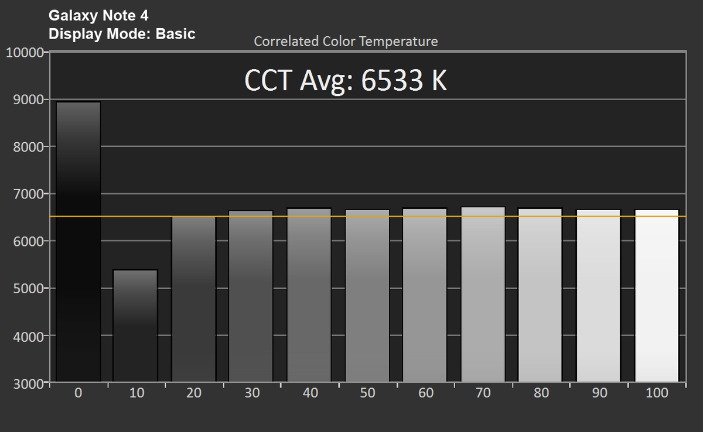703x432 pixels.
Task: Click the bar for 0 percent stimulus
Action: 79,242
